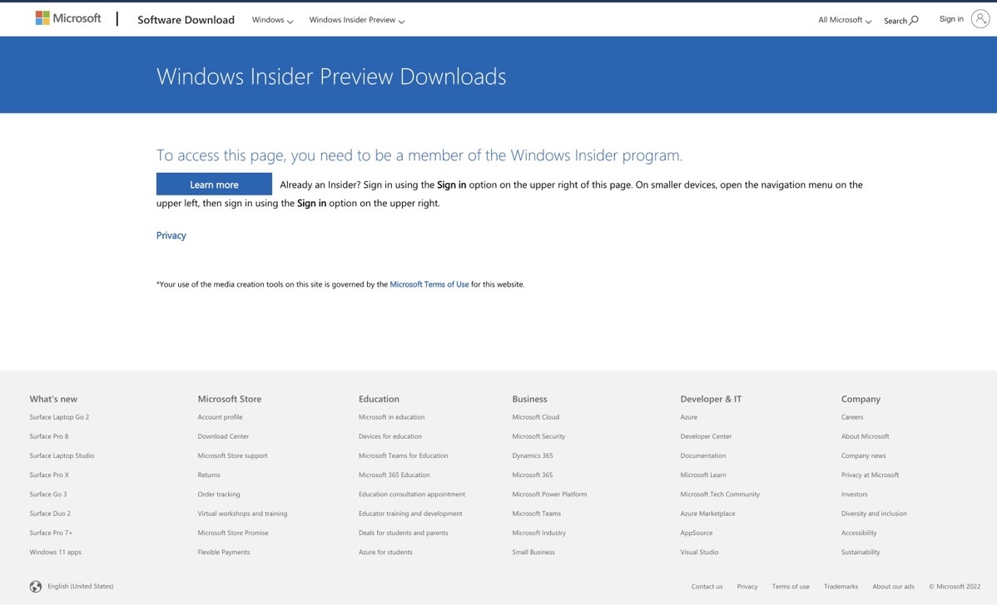Image resolution: width=997 pixels, height=610 pixels.
Task: Open Windows 11 apps link
Action: point(55,552)
